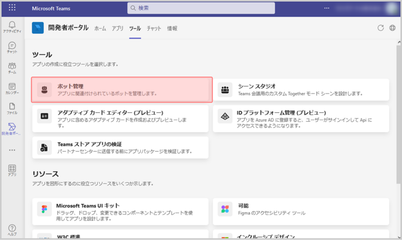The width and height of the screenshot is (402, 240).
Task: Open the Apps (アプリ) sidebar icon
Action: pyautogui.click(x=12, y=170)
